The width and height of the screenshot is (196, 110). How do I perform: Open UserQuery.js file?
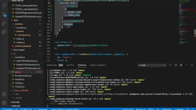24,35
